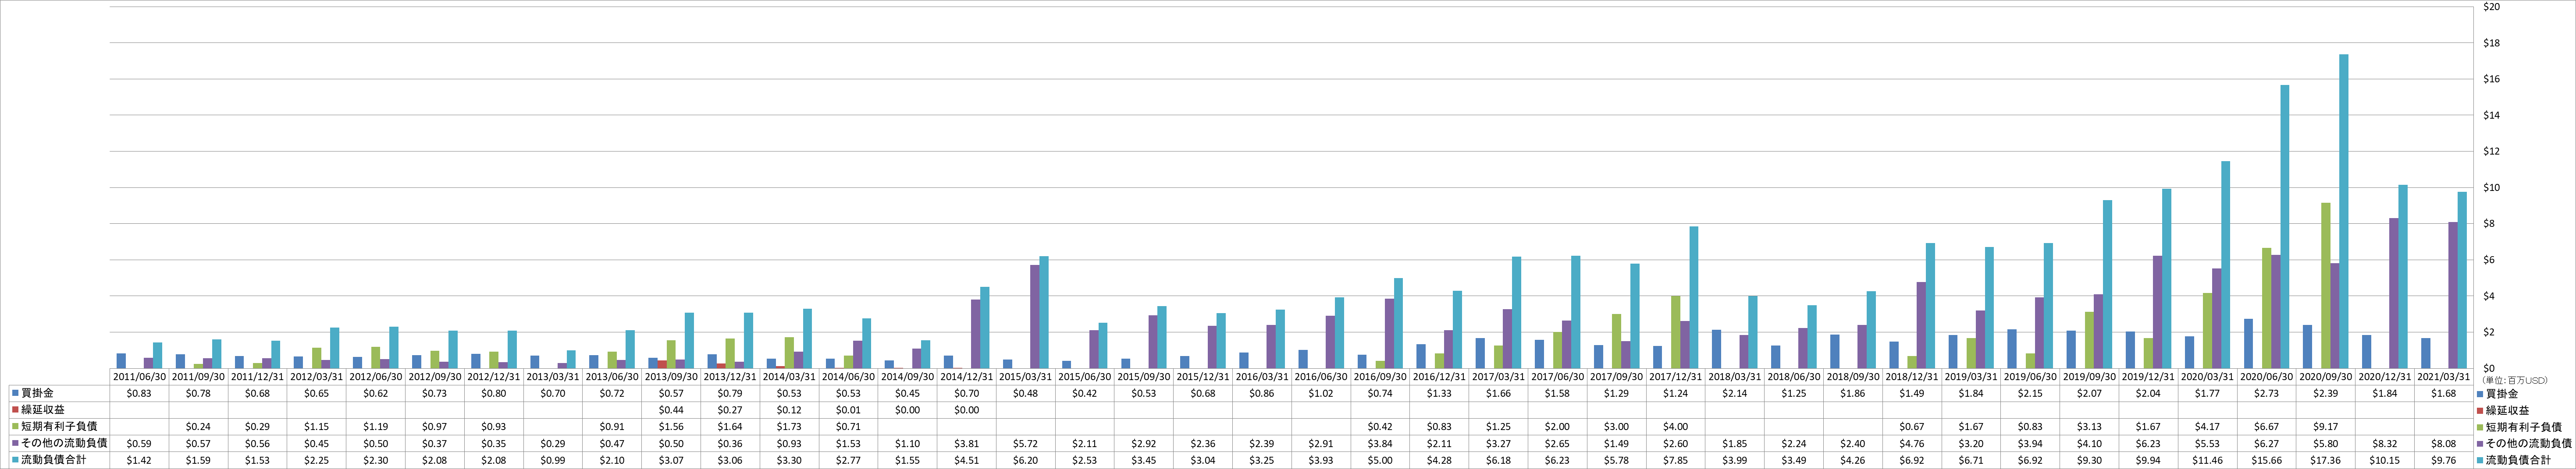Click the purple bar for 2015/03/31
Image resolution: width=2576 pixels, height=469 pixels.
point(1035,316)
